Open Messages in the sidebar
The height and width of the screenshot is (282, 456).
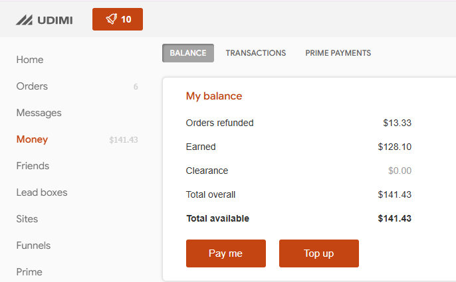(x=39, y=113)
